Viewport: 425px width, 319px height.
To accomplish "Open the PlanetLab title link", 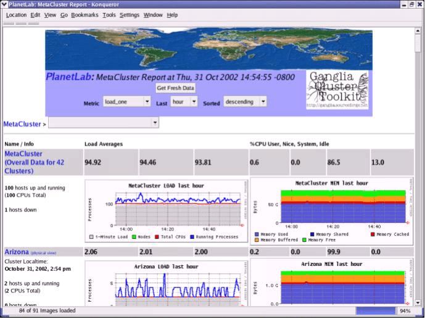I will click(x=70, y=77).
